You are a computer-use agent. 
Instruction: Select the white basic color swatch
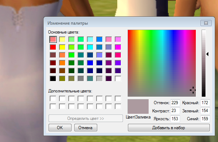pos(118,78)
